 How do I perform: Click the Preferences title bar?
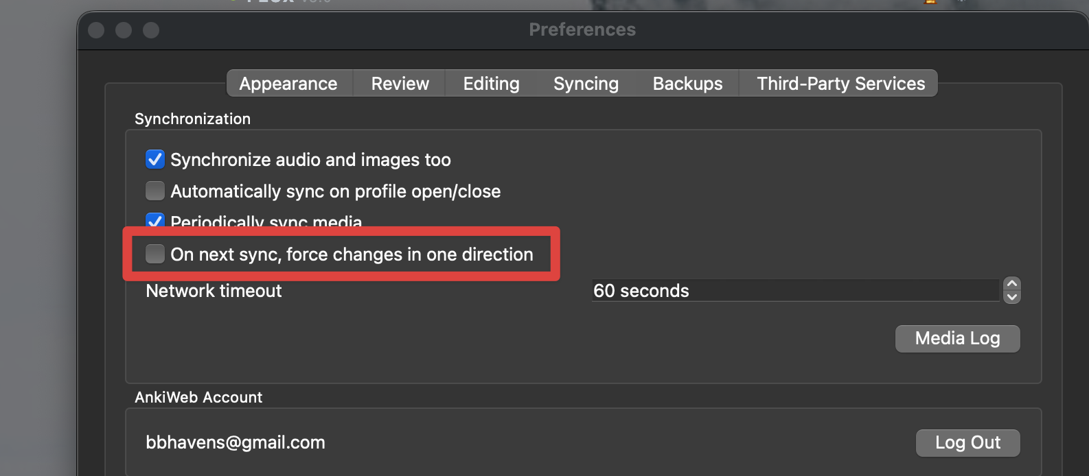click(582, 30)
